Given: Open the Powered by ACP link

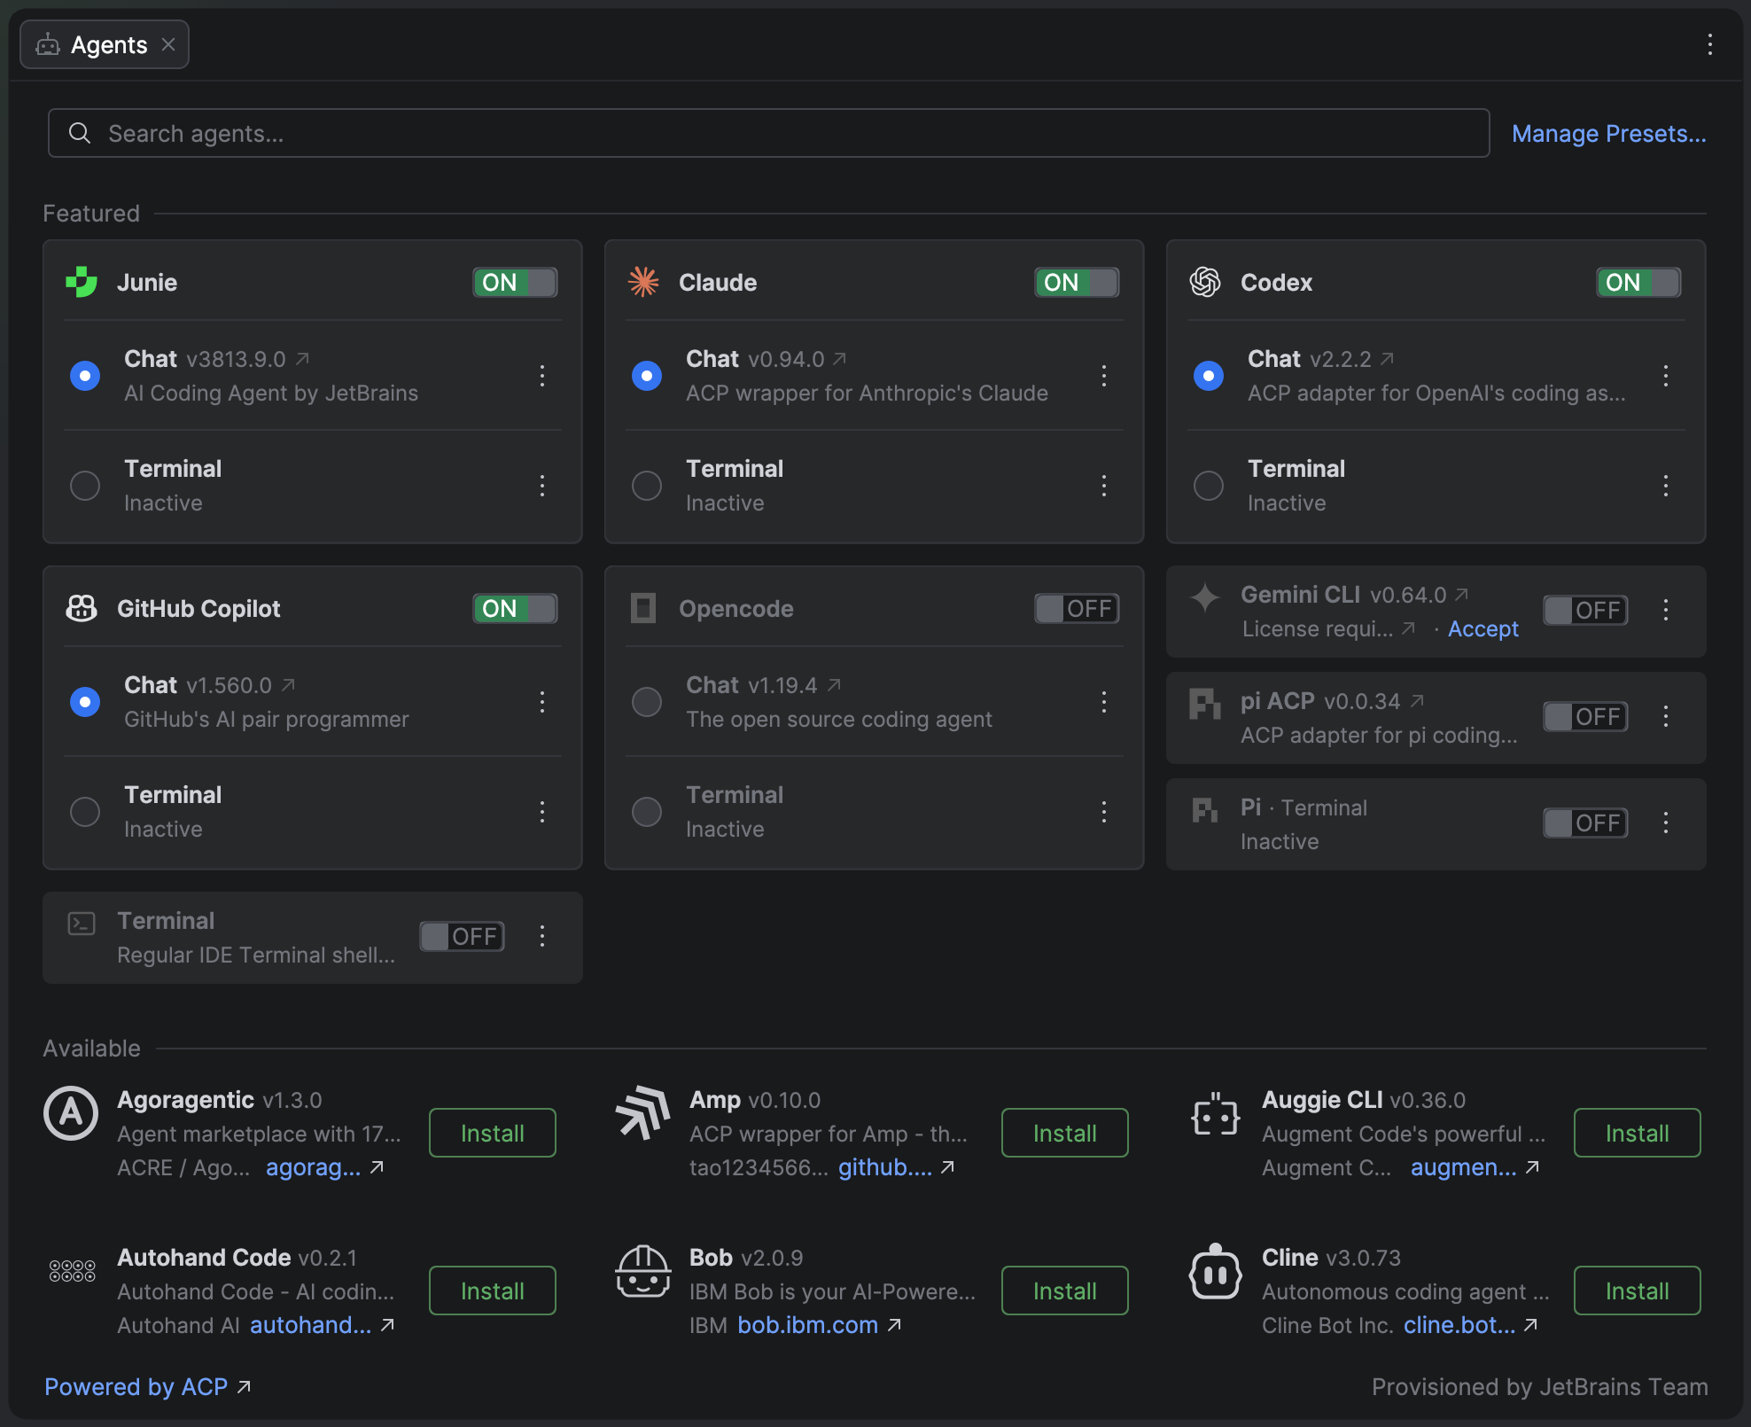Looking at the screenshot, I should coord(147,1387).
